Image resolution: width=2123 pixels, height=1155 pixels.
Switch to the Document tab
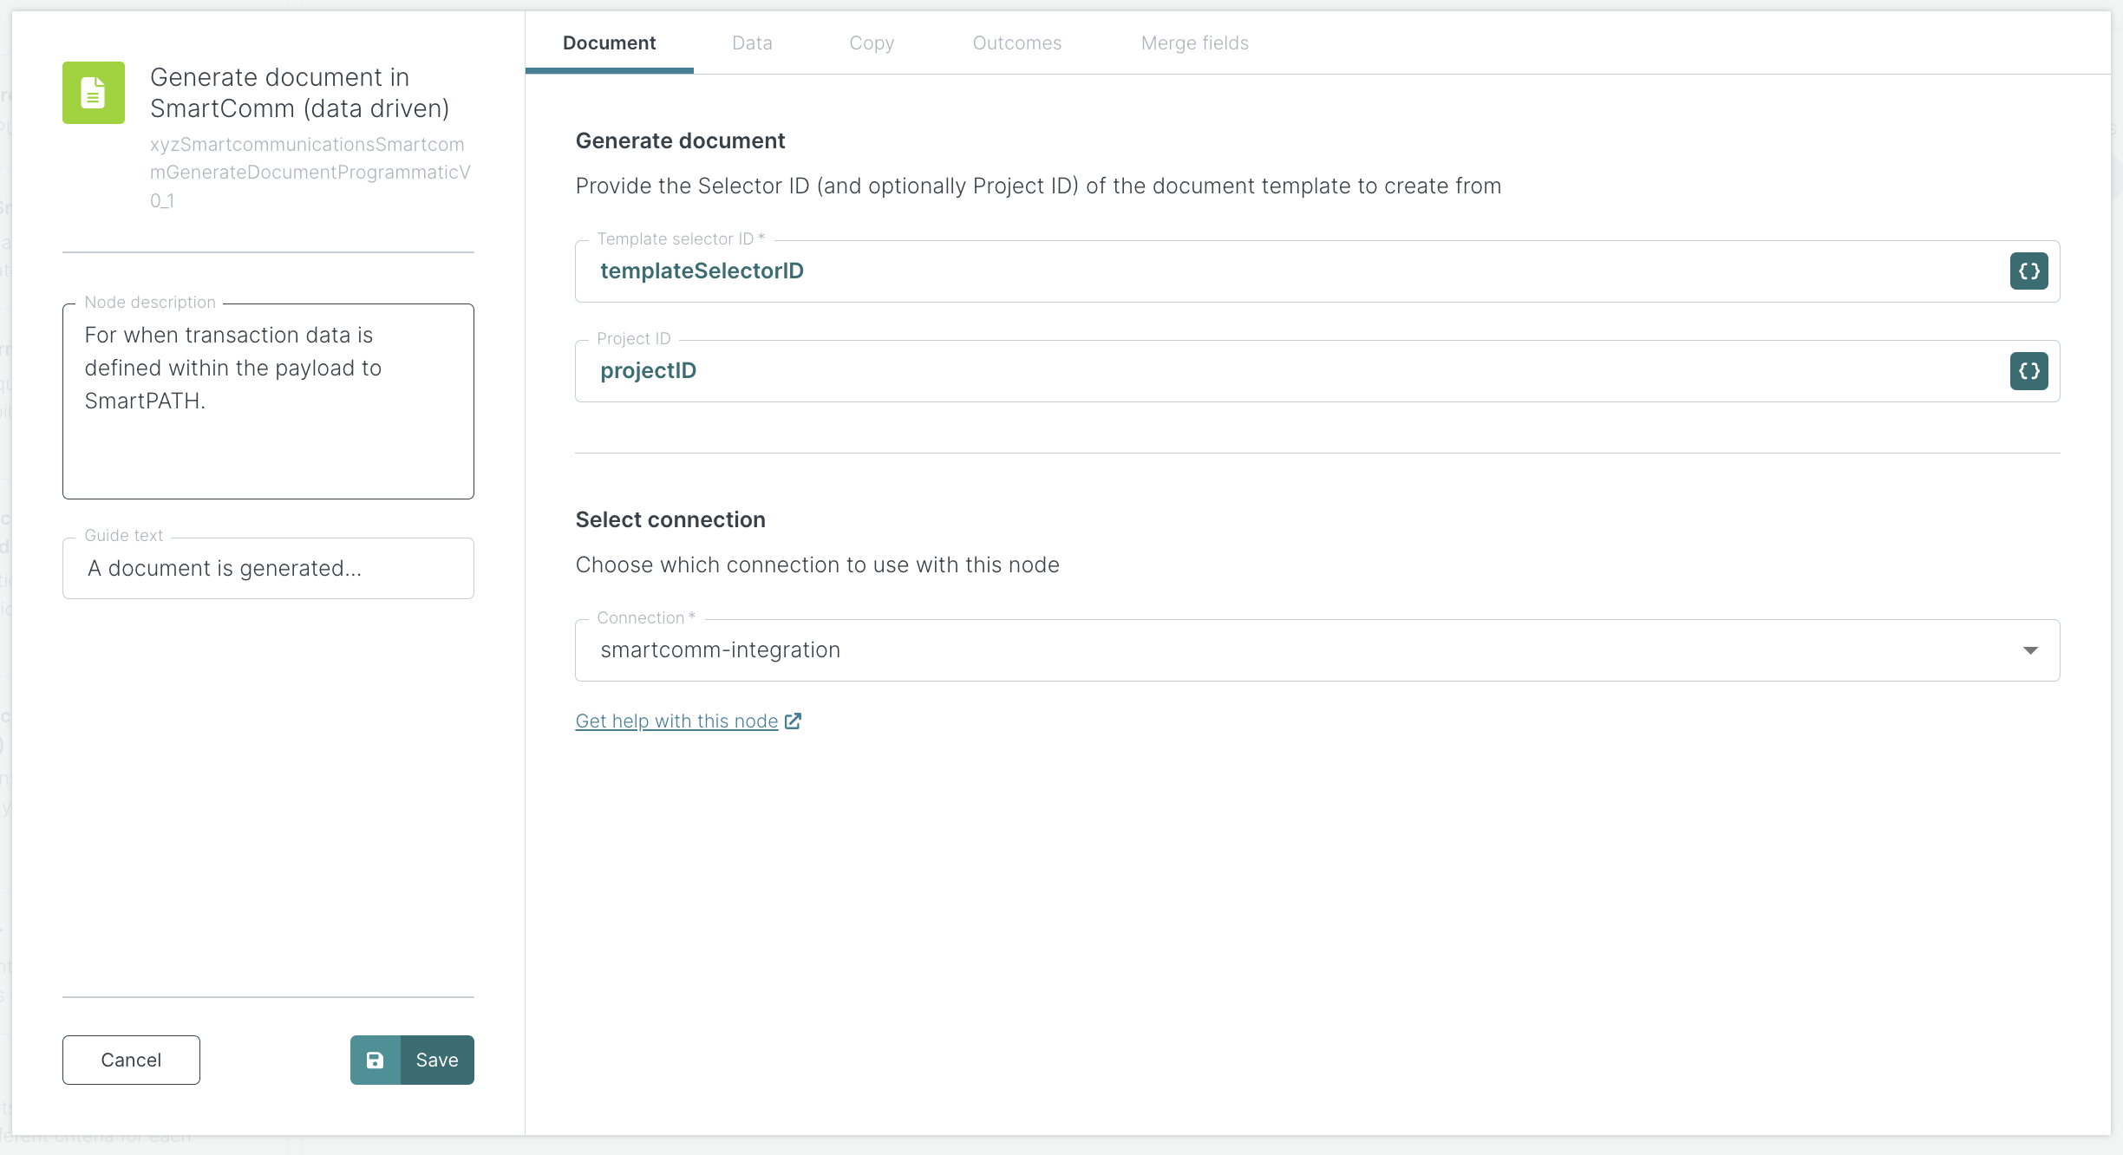pyautogui.click(x=609, y=42)
